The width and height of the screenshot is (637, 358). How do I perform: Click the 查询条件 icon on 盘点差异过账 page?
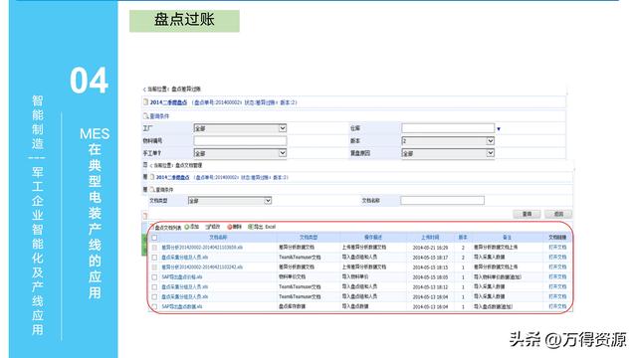[145, 116]
